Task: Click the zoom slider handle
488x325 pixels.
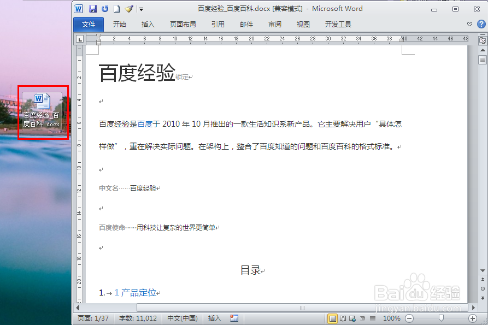Action: pos(441,318)
